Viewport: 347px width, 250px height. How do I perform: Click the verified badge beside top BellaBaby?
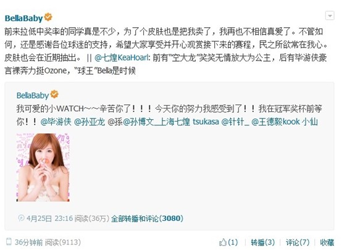pyautogui.click(x=48, y=17)
